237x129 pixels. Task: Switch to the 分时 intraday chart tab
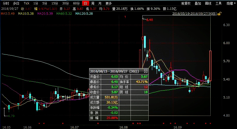(6, 3)
